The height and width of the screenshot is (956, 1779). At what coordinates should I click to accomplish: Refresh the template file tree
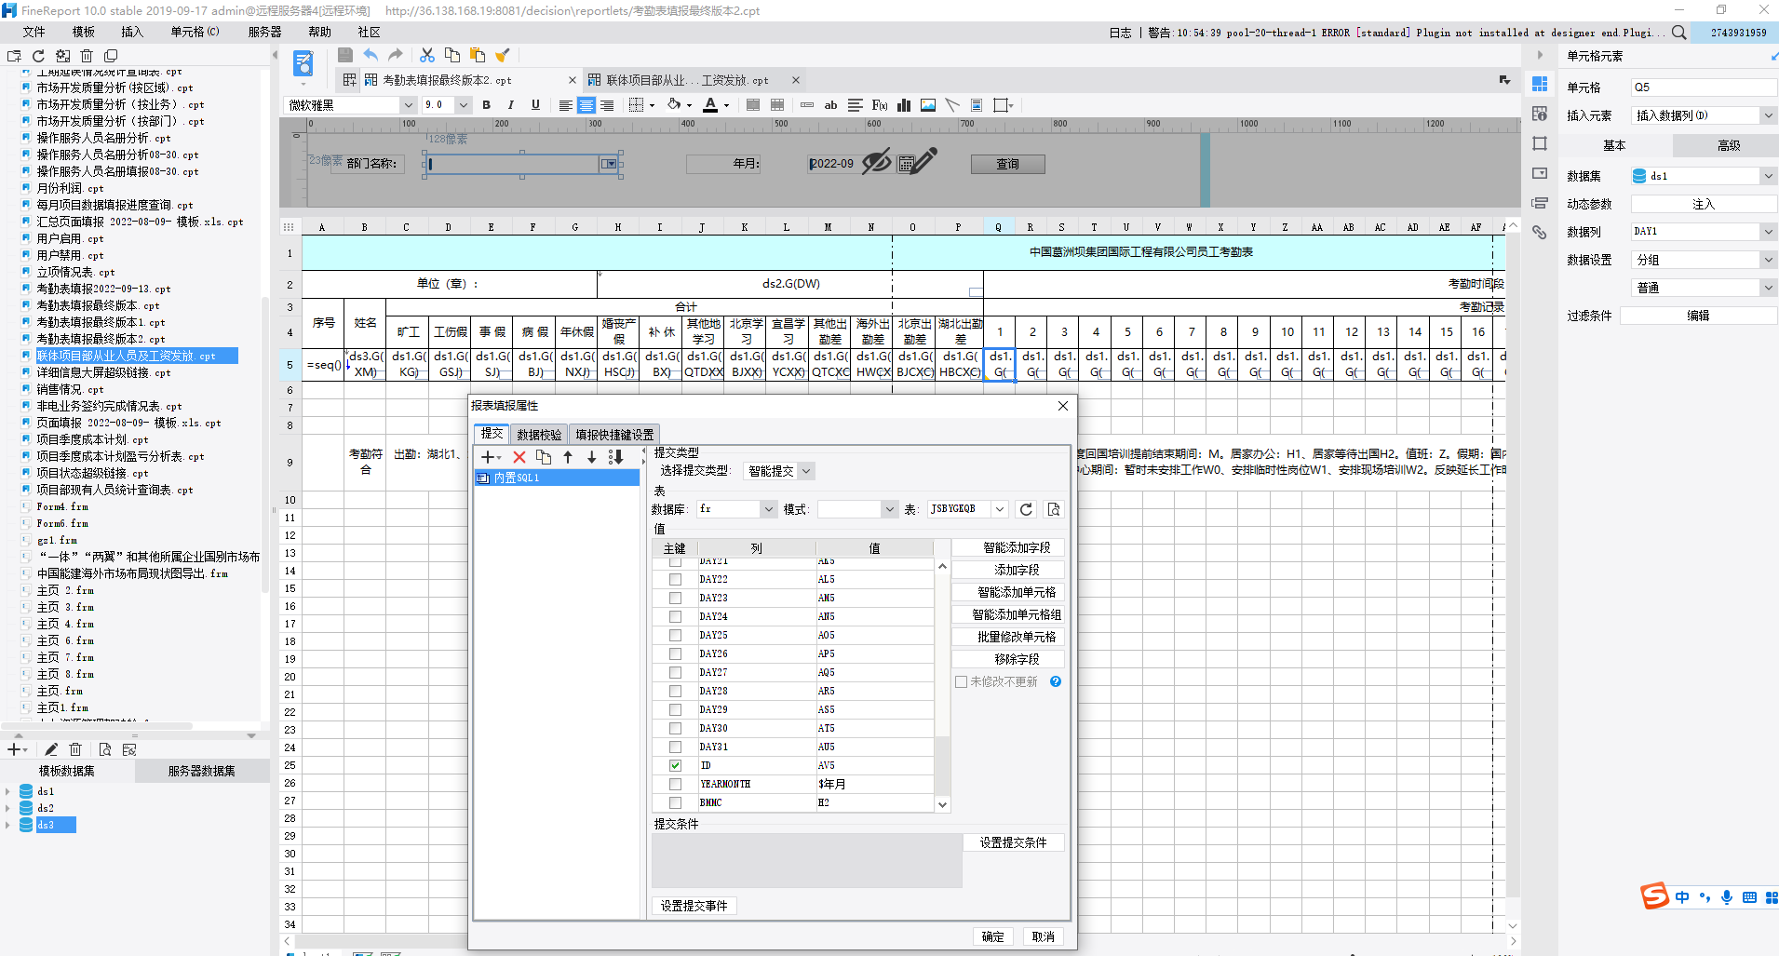point(38,56)
